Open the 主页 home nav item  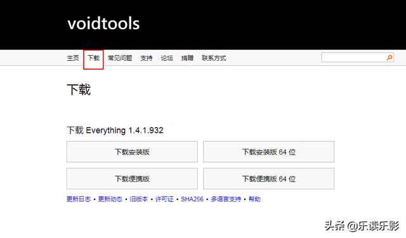click(x=73, y=58)
